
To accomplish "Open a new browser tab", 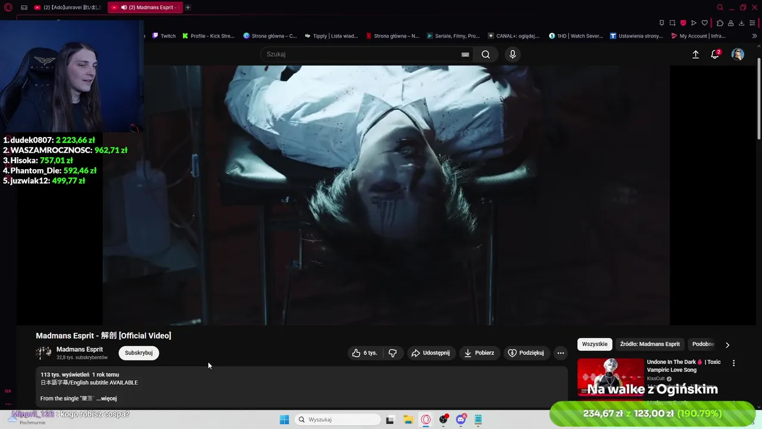I will point(188,7).
